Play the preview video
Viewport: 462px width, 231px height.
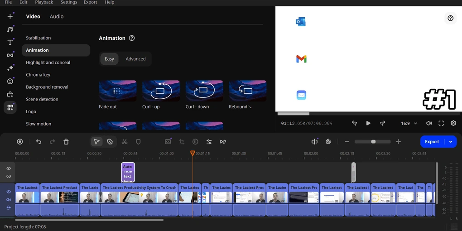368,123
